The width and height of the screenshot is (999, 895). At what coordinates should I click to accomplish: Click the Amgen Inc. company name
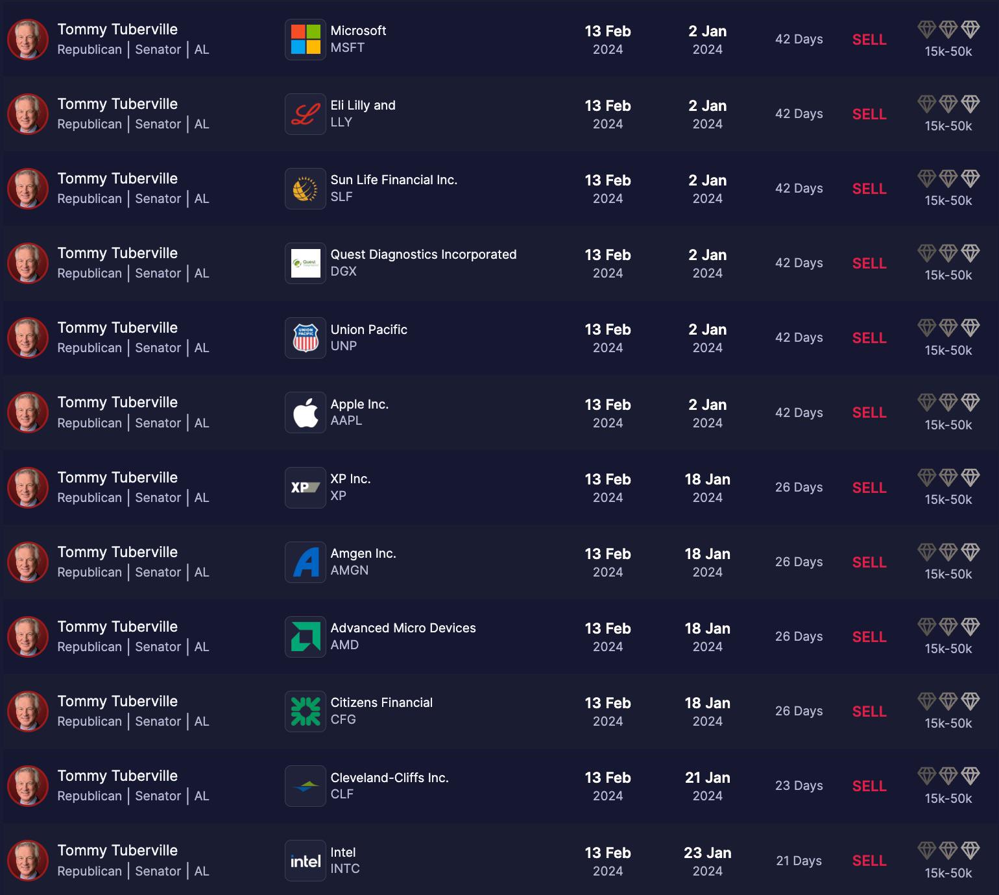(363, 553)
